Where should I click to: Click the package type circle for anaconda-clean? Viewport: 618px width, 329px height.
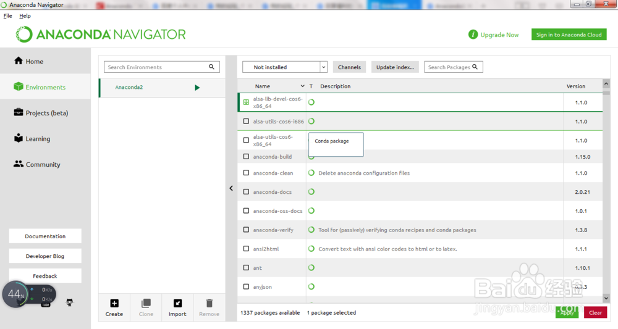click(311, 173)
